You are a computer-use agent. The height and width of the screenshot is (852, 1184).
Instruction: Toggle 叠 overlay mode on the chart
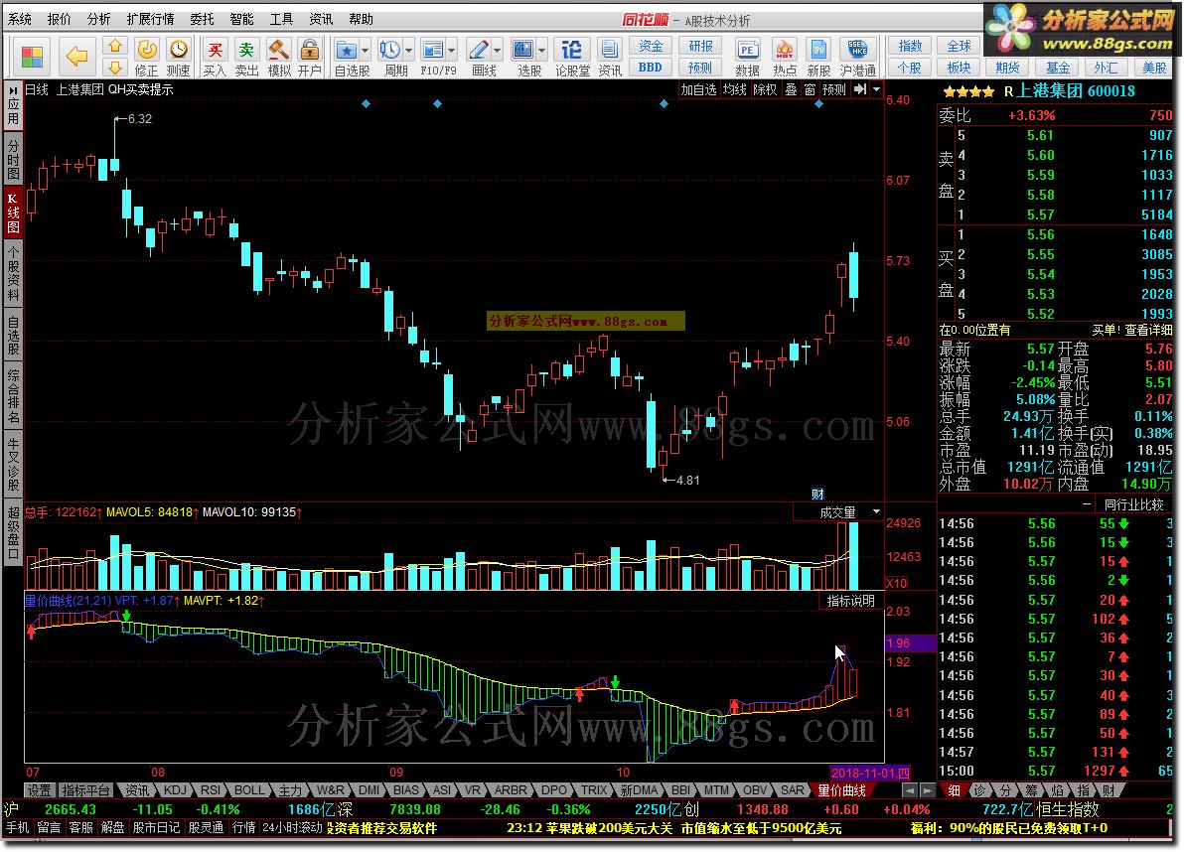tap(791, 89)
